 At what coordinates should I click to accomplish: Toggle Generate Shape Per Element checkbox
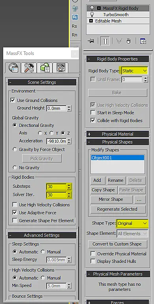[x=15, y=221]
